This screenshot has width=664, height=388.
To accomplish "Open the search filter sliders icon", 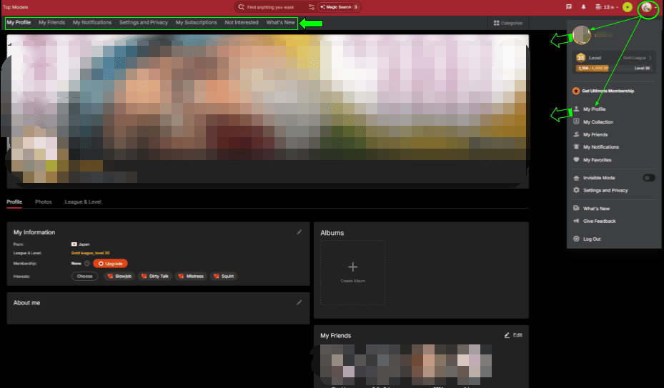I will tap(311, 7).
